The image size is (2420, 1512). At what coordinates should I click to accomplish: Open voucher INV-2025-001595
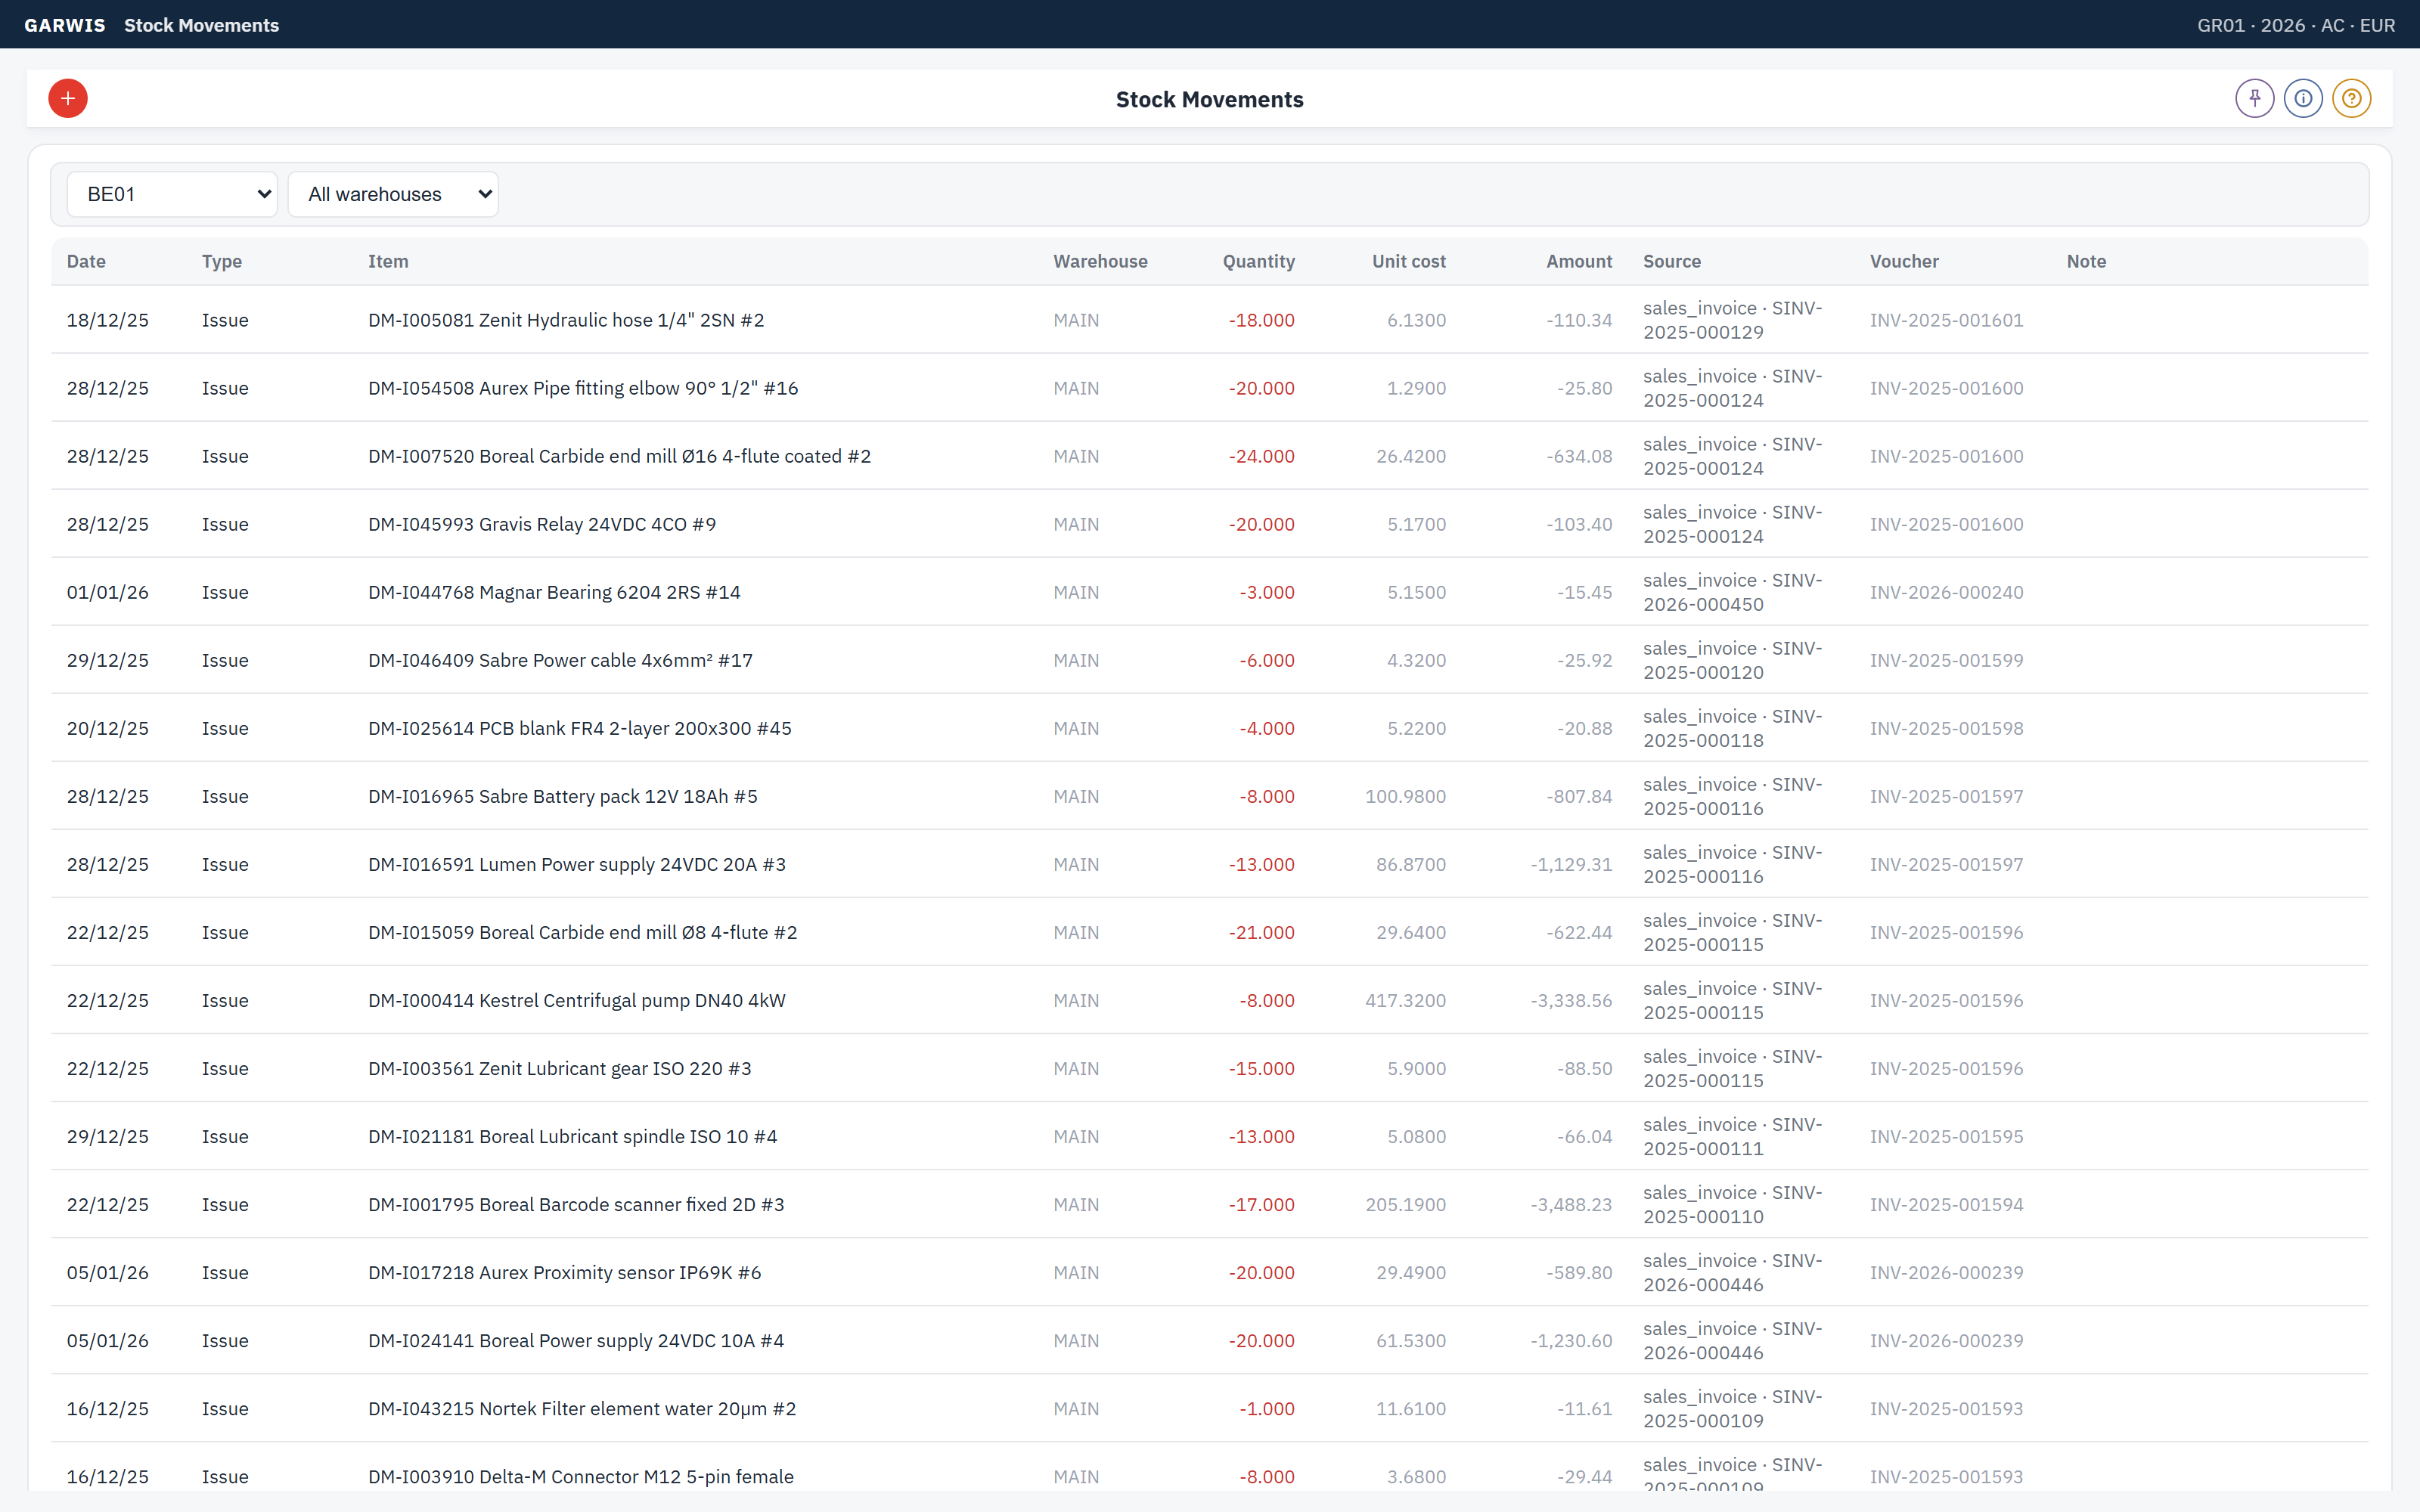tap(1946, 1136)
